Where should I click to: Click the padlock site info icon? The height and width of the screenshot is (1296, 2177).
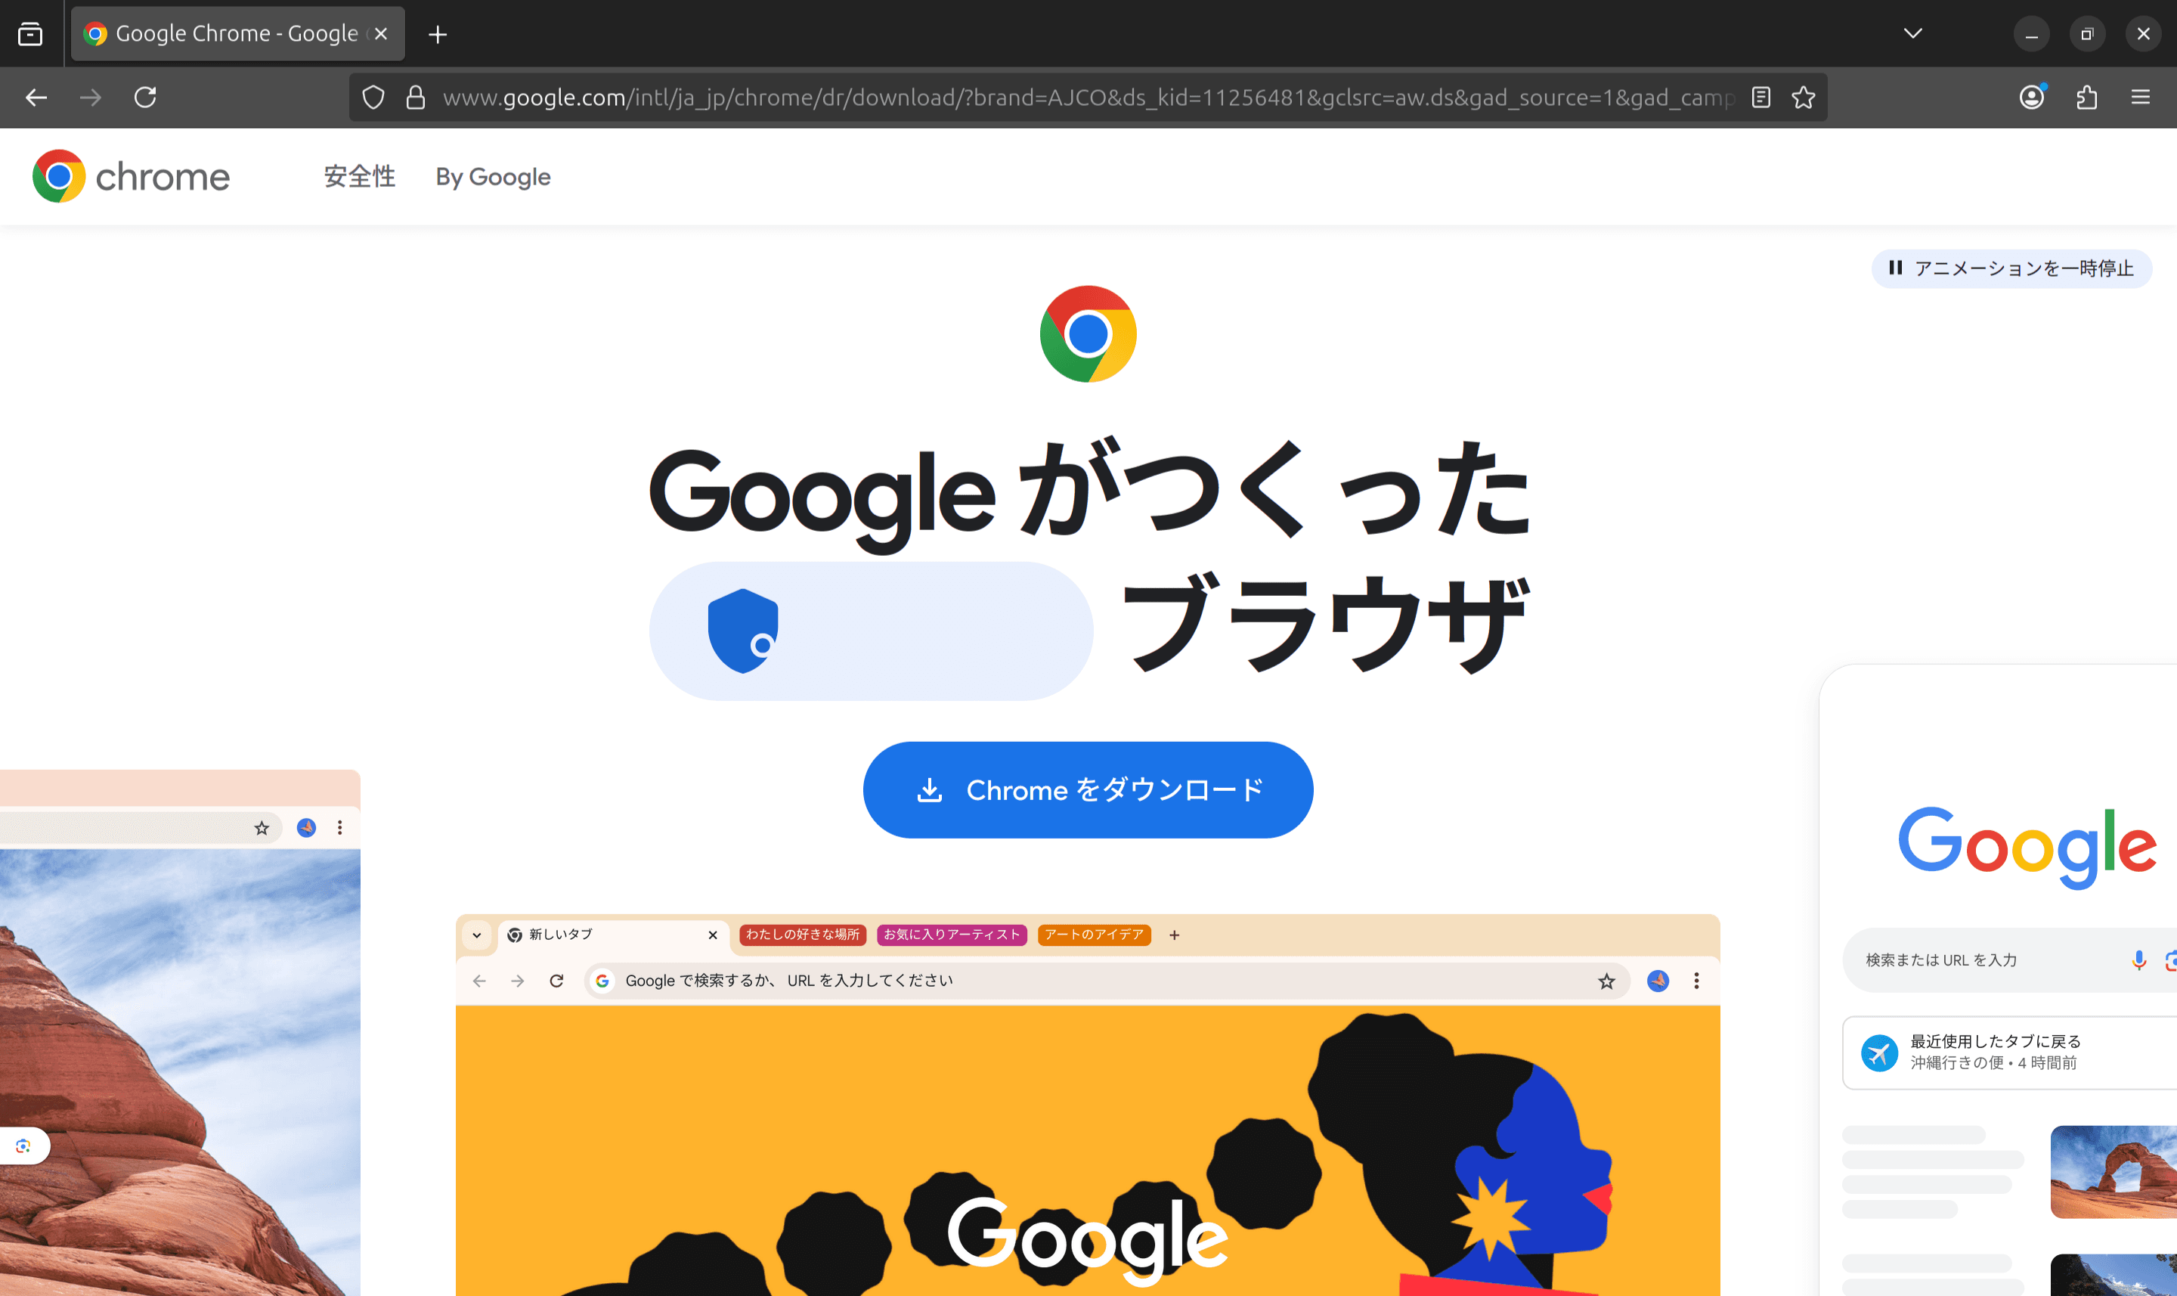point(416,97)
